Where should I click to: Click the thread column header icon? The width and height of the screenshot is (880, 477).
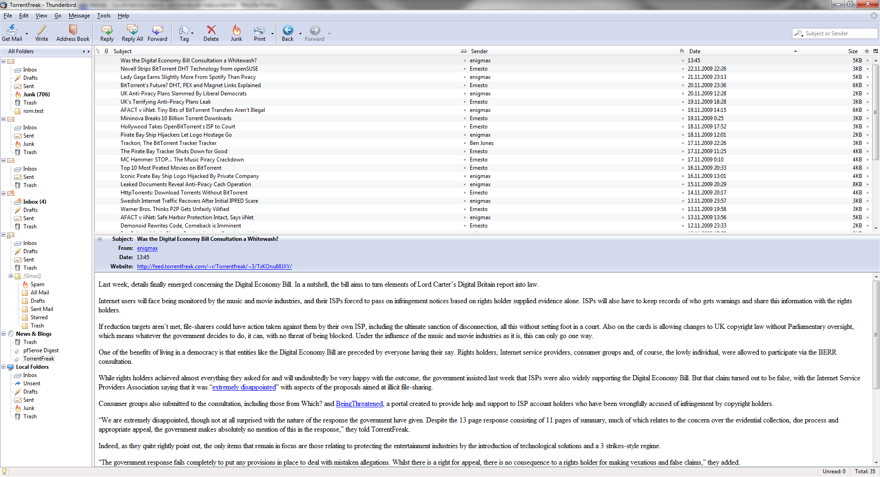pyautogui.click(x=98, y=51)
